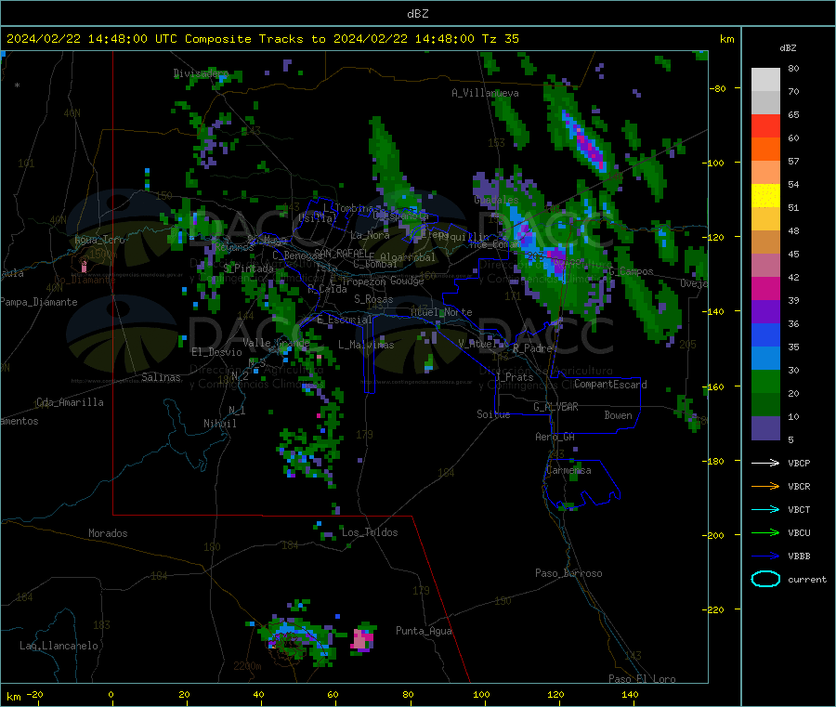Click the 'Bowen' place label
The image size is (836, 707).
[618, 415]
